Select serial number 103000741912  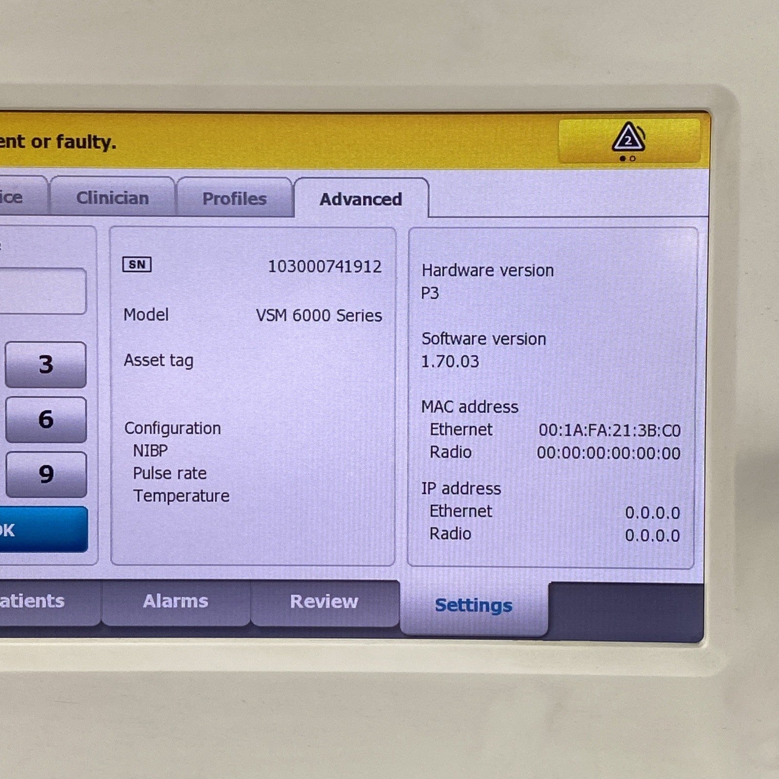pyautogui.click(x=325, y=266)
